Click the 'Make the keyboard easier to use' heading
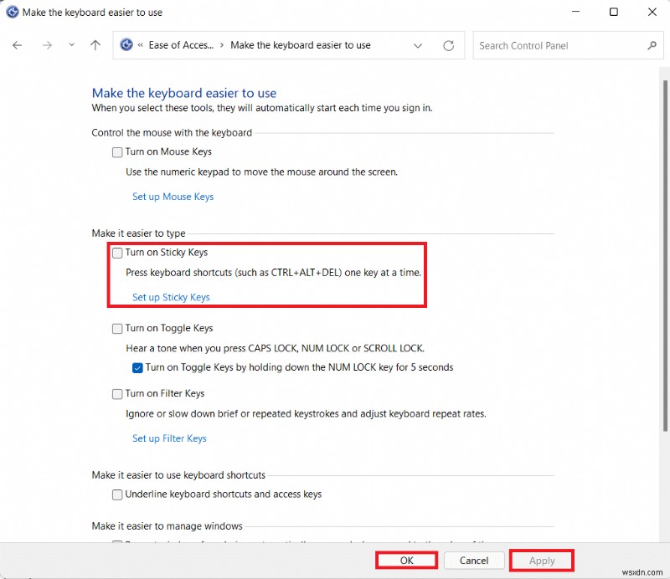This screenshot has width=670, height=579. 184,93
